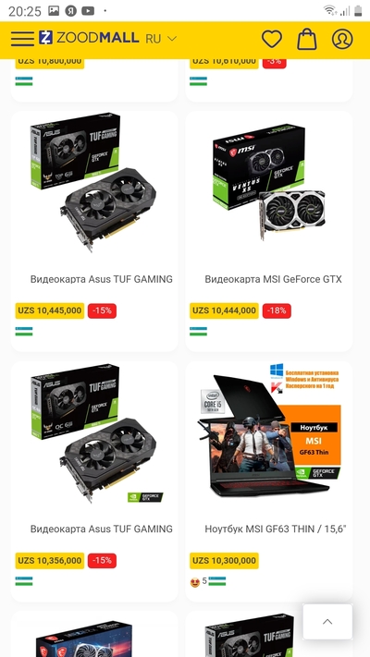Open the hamburger menu
Screen dimensions: 370x657
pyautogui.click(x=22, y=39)
